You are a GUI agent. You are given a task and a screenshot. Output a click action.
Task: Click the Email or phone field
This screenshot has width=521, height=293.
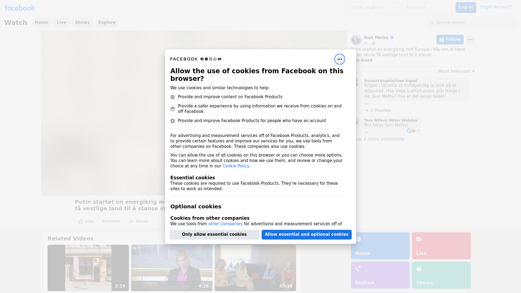[x=374, y=7]
